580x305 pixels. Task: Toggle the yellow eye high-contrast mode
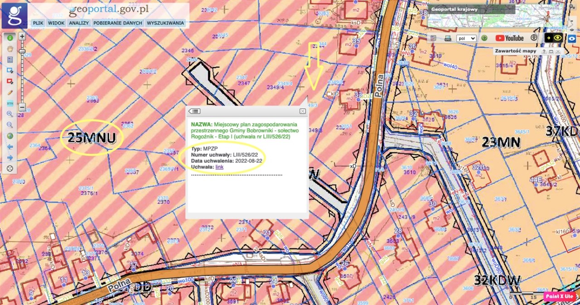point(557,38)
